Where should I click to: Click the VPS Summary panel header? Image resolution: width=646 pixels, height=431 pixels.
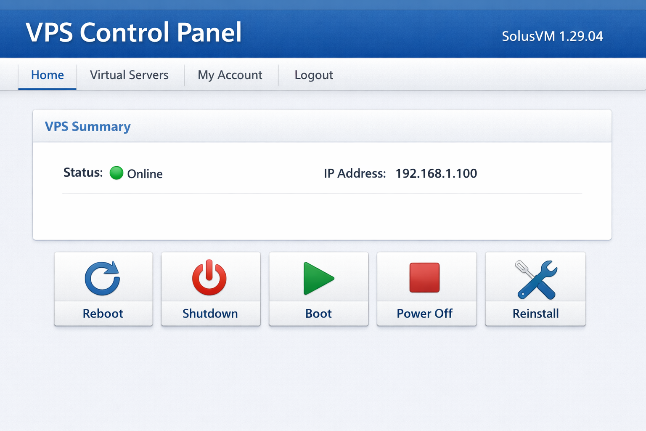(88, 127)
